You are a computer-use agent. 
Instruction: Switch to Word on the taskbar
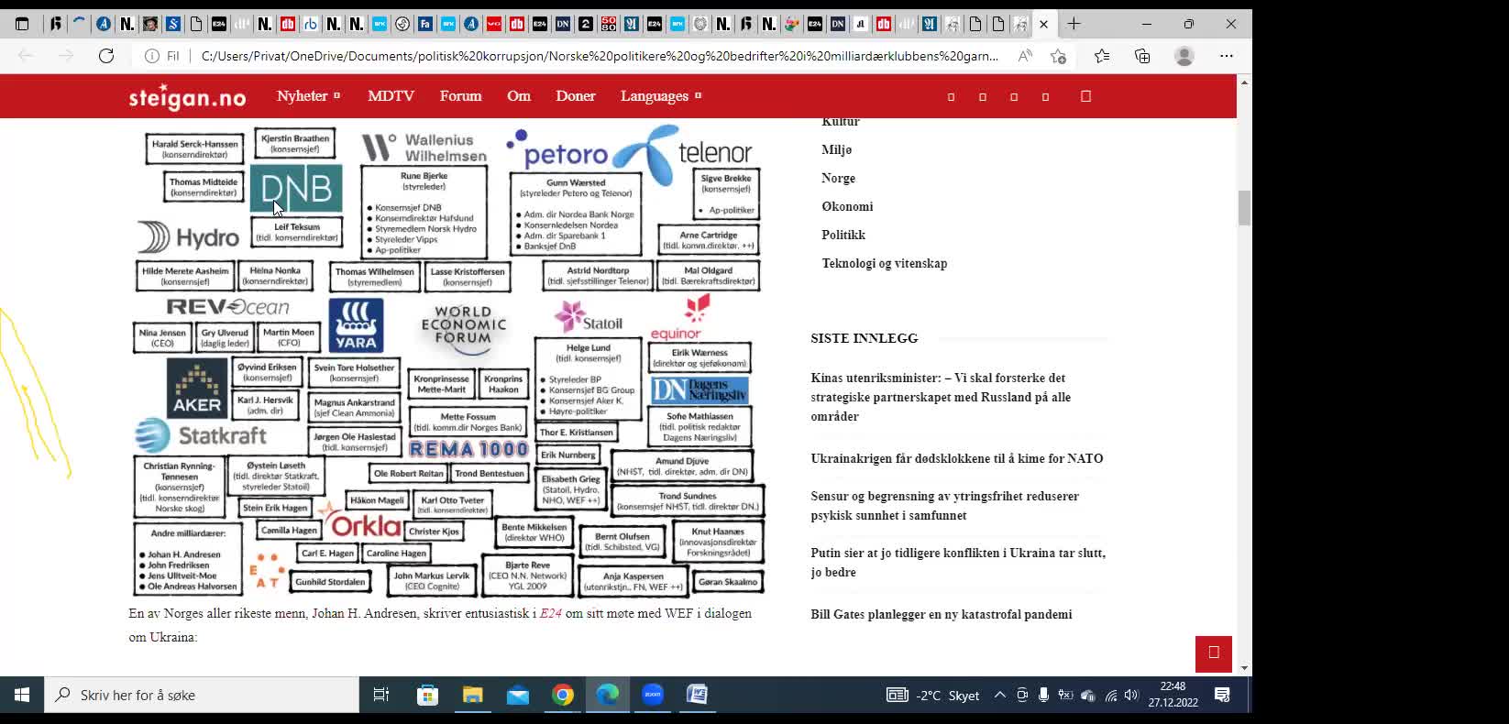point(698,695)
